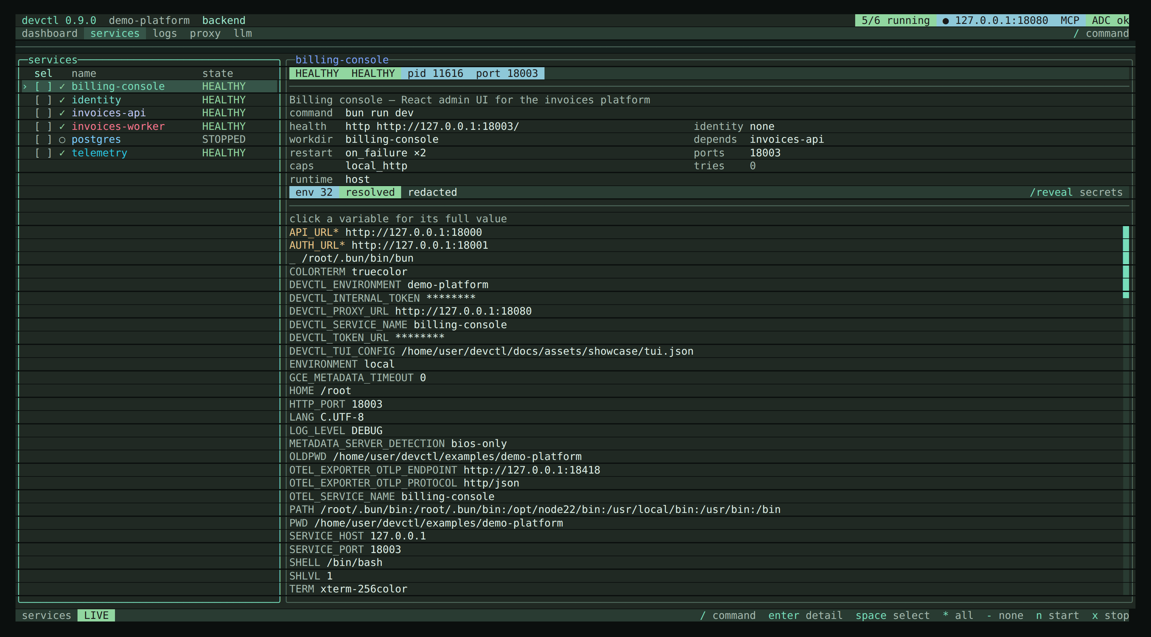
Task: Check the select box for invoices-api
Action: 43,113
